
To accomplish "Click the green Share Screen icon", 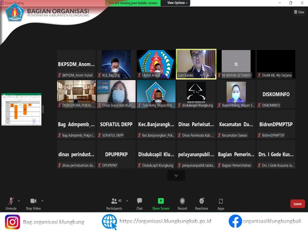I will click(x=161, y=201).
